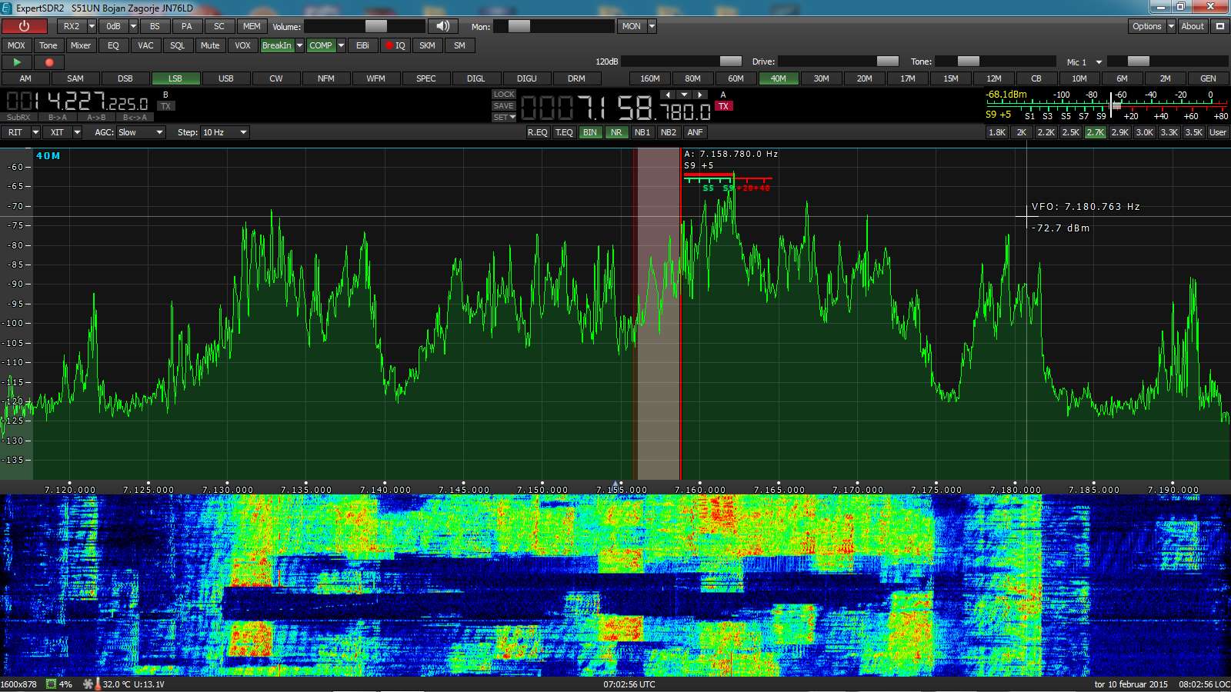Click the left arrow above VFO A frequency

point(668,95)
